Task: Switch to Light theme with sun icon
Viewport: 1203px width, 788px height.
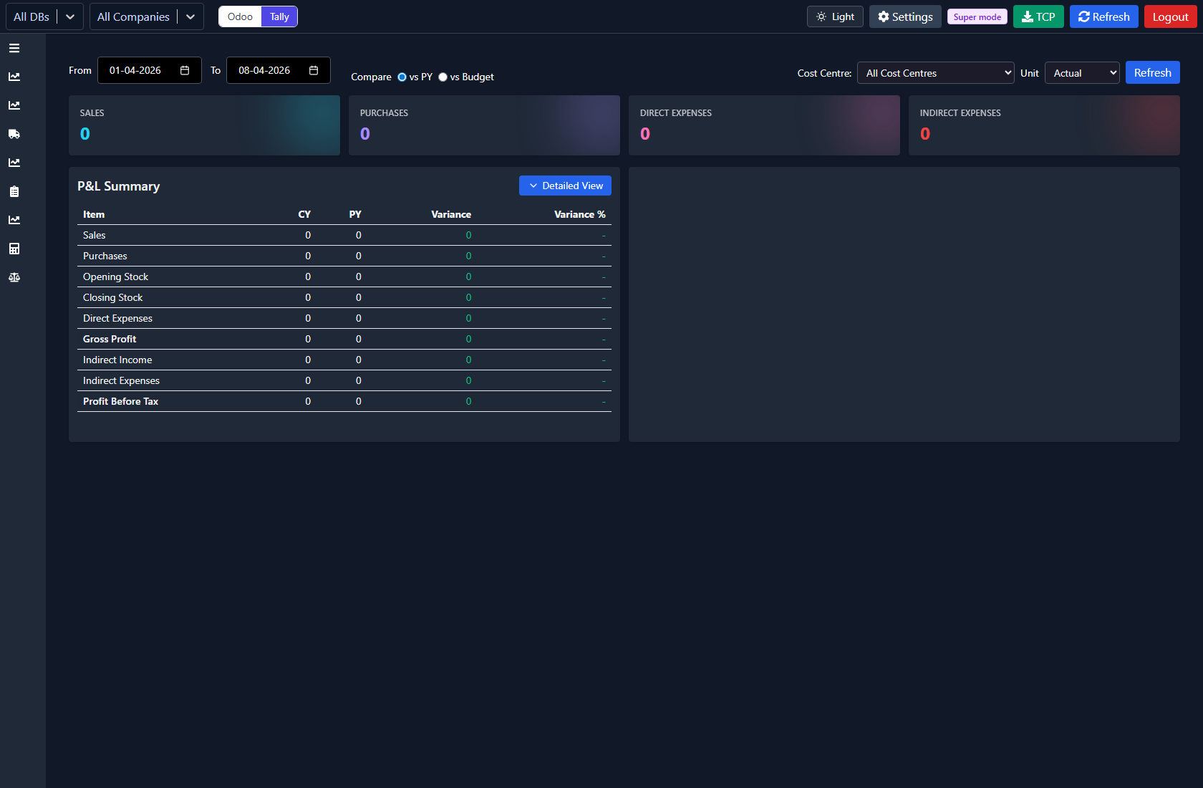Action: click(x=835, y=16)
